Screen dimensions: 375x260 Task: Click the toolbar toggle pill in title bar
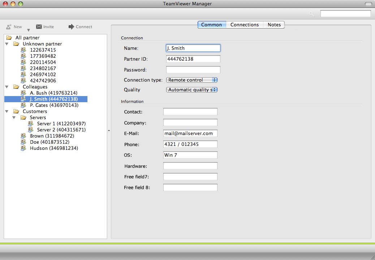[x=368, y=4]
